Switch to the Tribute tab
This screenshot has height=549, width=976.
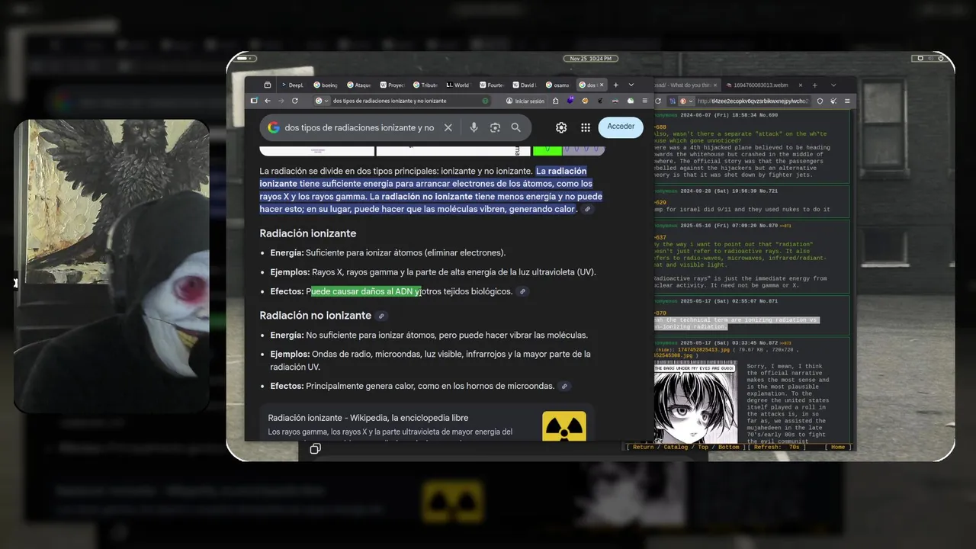coord(425,85)
